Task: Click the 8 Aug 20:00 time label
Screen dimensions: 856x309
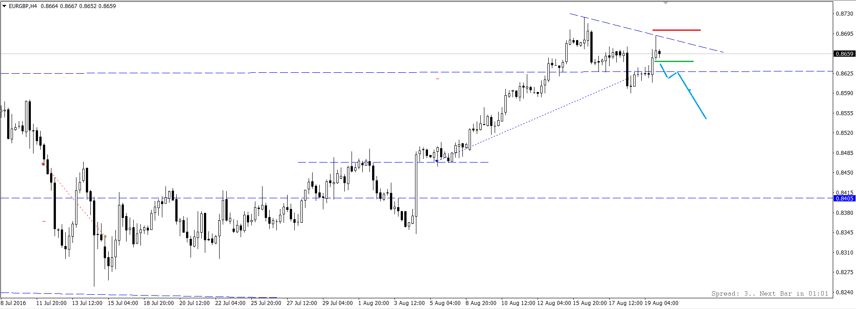Action: (x=481, y=303)
